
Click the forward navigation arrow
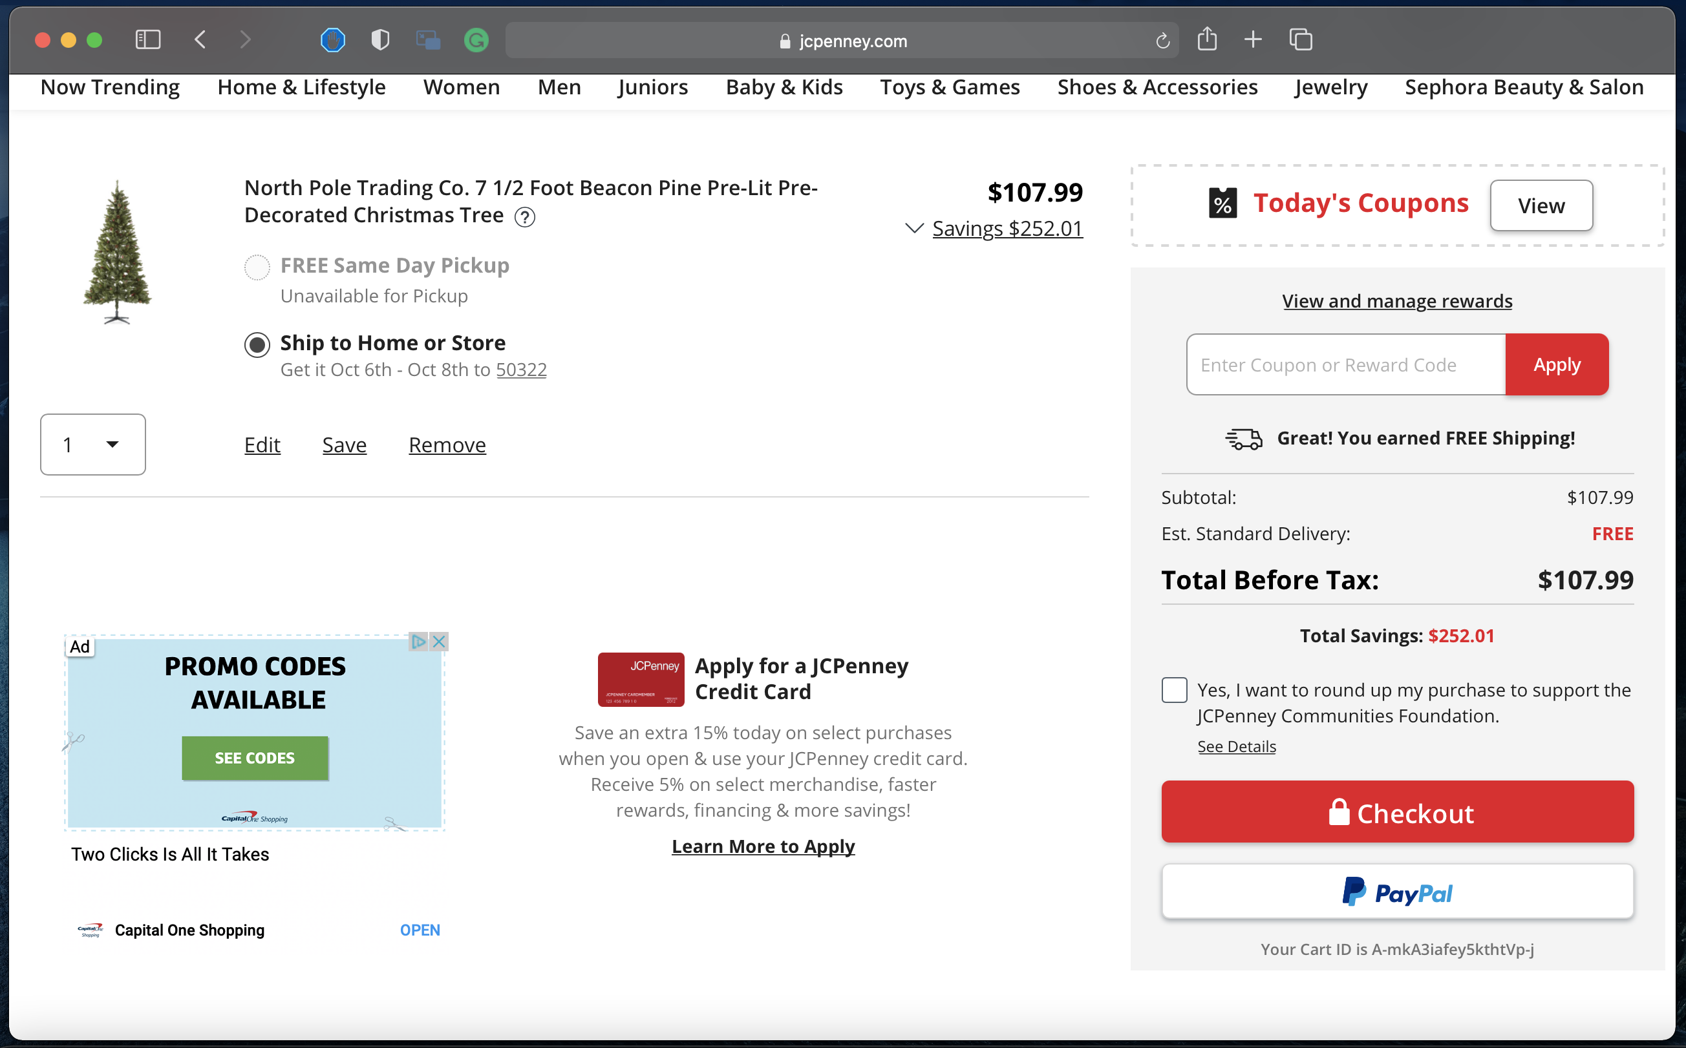pos(245,39)
